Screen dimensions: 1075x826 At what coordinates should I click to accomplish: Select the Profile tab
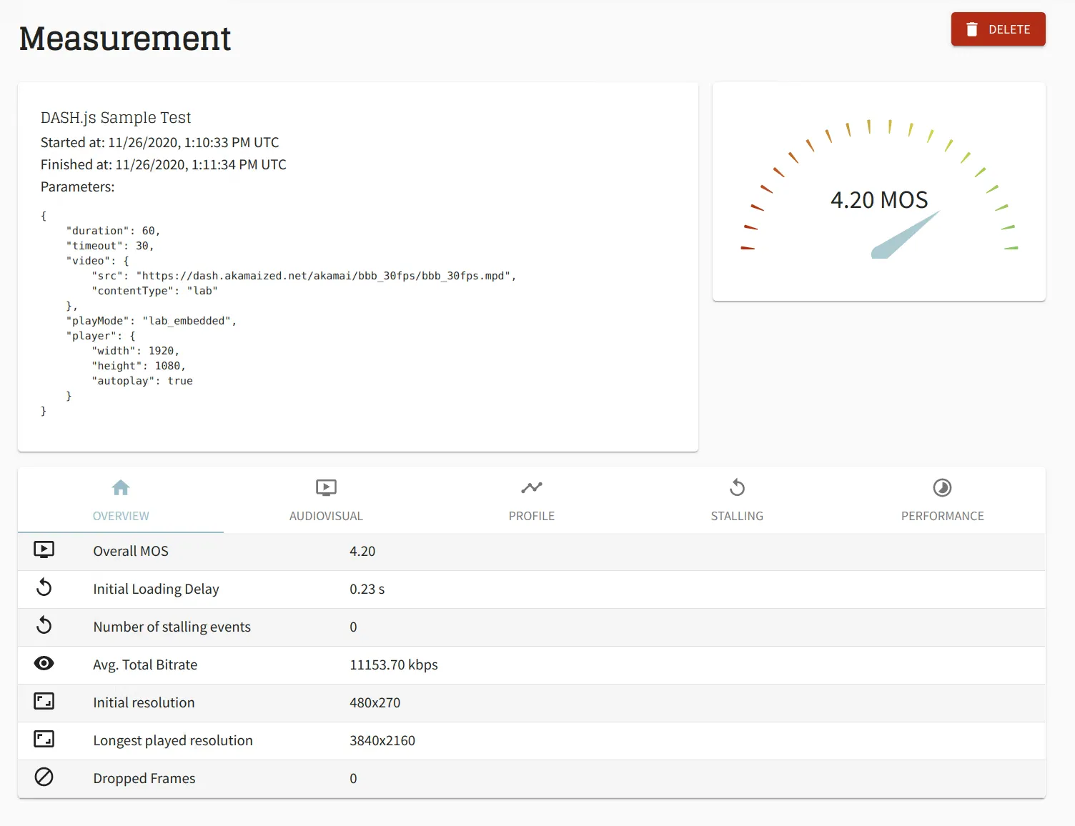tap(532, 500)
